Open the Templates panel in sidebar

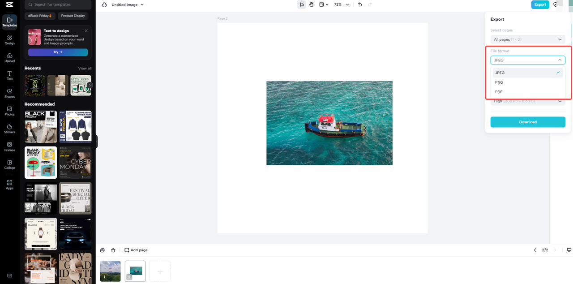tap(9, 22)
